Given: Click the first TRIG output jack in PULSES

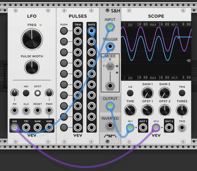Looking at the screenshot, I should pos(78,31).
